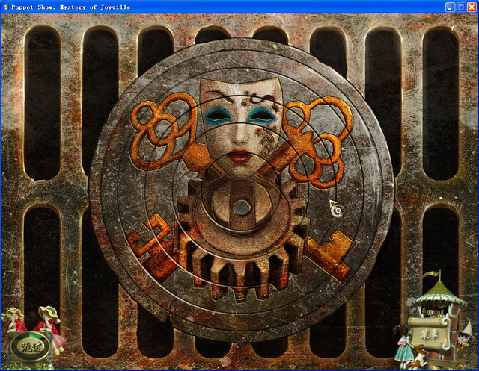This screenshot has height=371, width=479.
Task: Click the round bolt at gear center
Action: pos(241,207)
